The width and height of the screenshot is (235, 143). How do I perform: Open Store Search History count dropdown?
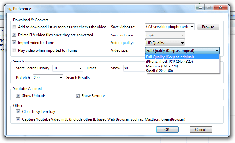(x=81, y=68)
